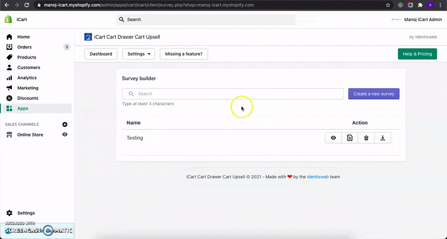Click the Name column header
The image size is (447, 239).
tap(134, 123)
